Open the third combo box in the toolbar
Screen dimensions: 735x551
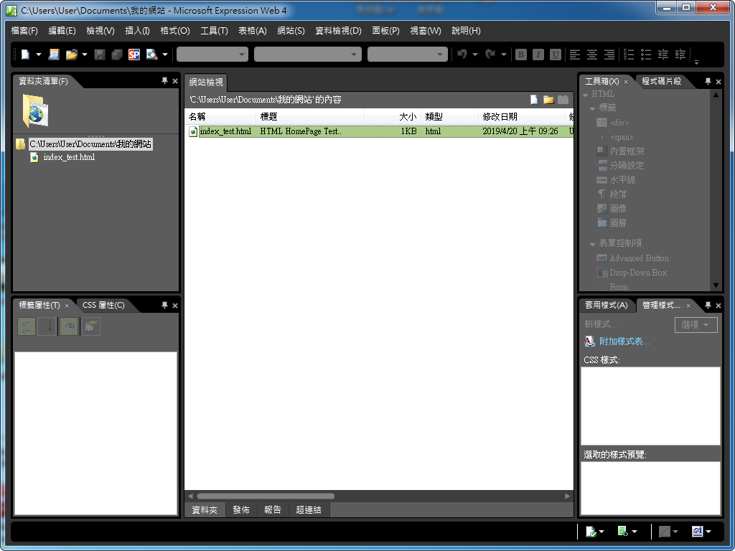tap(408, 55)
